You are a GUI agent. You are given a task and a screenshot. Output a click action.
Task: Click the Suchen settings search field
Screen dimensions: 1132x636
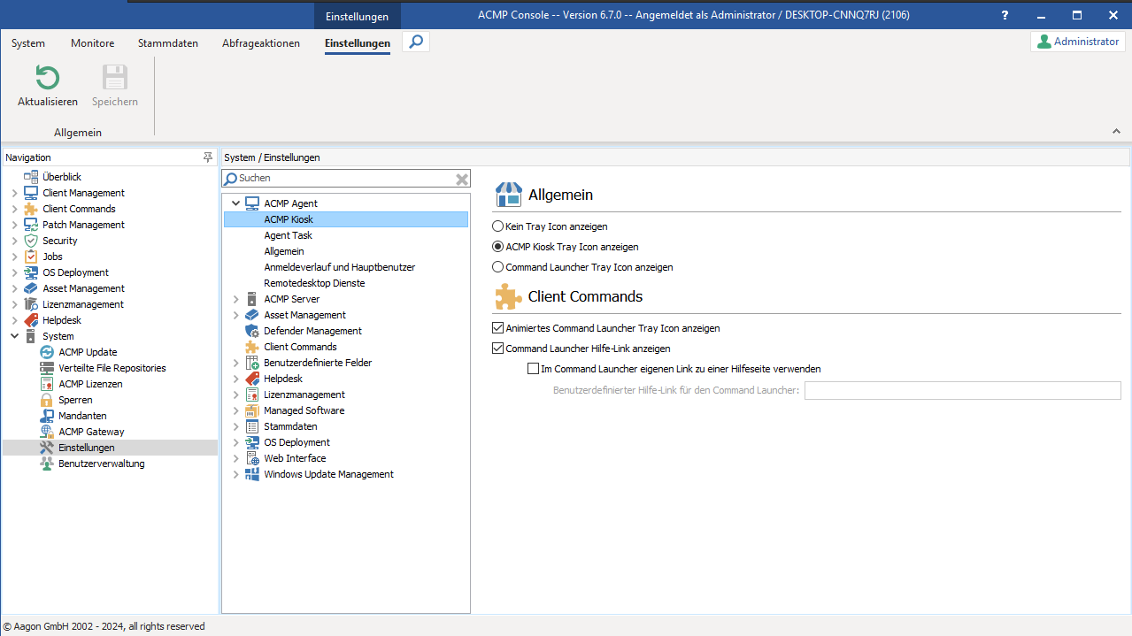coord(345,179)
